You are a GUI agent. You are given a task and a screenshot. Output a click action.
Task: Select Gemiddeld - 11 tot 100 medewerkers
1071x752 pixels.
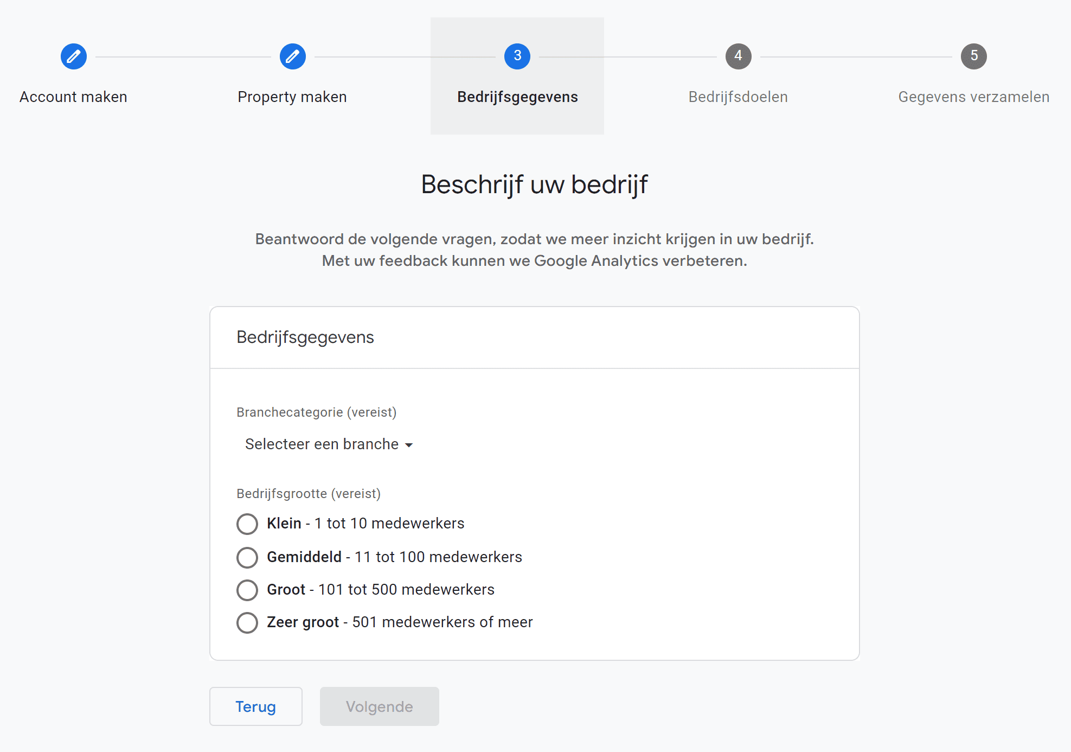point(247,557)
